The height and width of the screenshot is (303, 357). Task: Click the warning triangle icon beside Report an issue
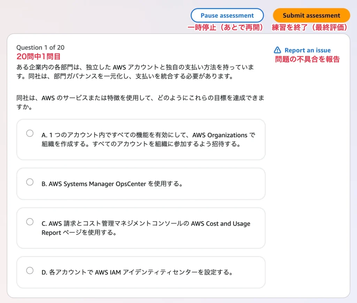coord(277,50)
